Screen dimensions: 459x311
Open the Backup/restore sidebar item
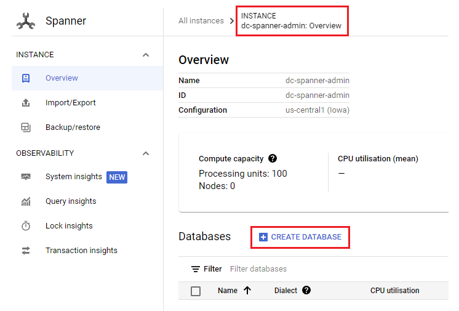87,127
